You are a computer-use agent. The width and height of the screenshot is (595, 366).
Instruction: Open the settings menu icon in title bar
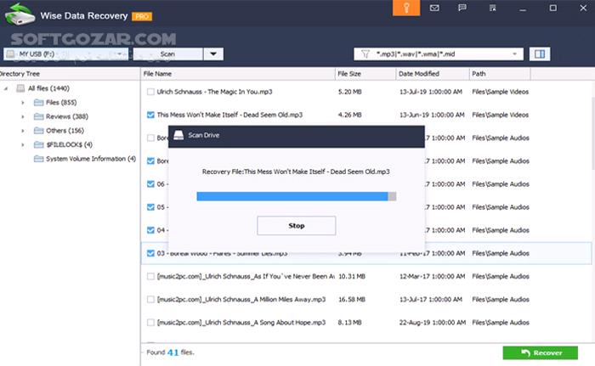pyautogui.click(x=492, y=8)
